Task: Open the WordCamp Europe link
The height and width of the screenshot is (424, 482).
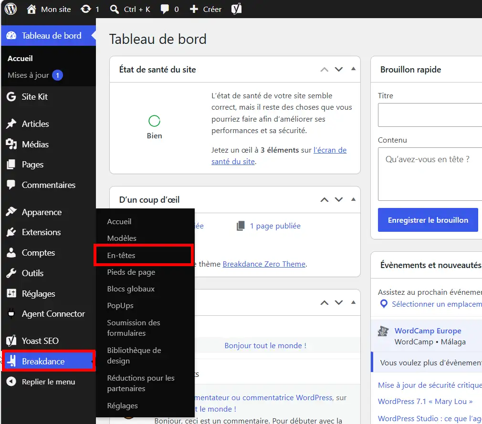Action: tap(428, 331)
